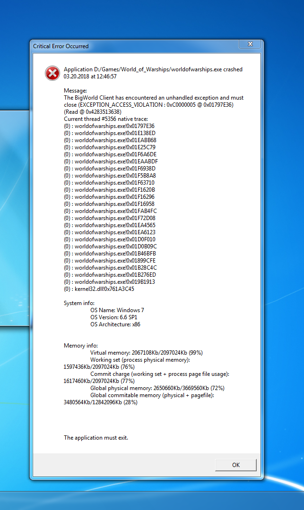Click the OS Version: 6.6 SP1 line
Screen dimensions: 304x510
point(114,317)
